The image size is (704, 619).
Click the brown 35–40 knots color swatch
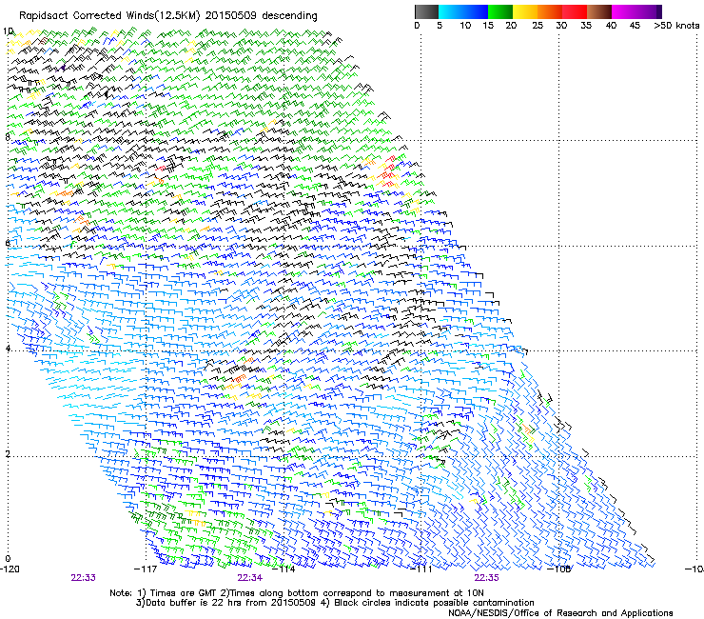click(x=599, y=11)
